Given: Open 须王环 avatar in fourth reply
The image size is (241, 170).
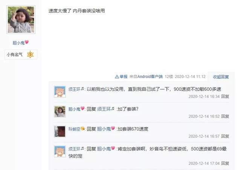Looking at the screenshot, I should [60, 151].
